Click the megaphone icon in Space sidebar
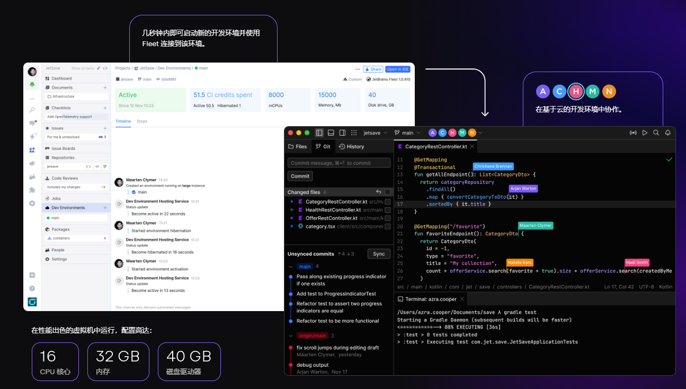The width and height of the screenshot is (686, 389). [32, 163]
